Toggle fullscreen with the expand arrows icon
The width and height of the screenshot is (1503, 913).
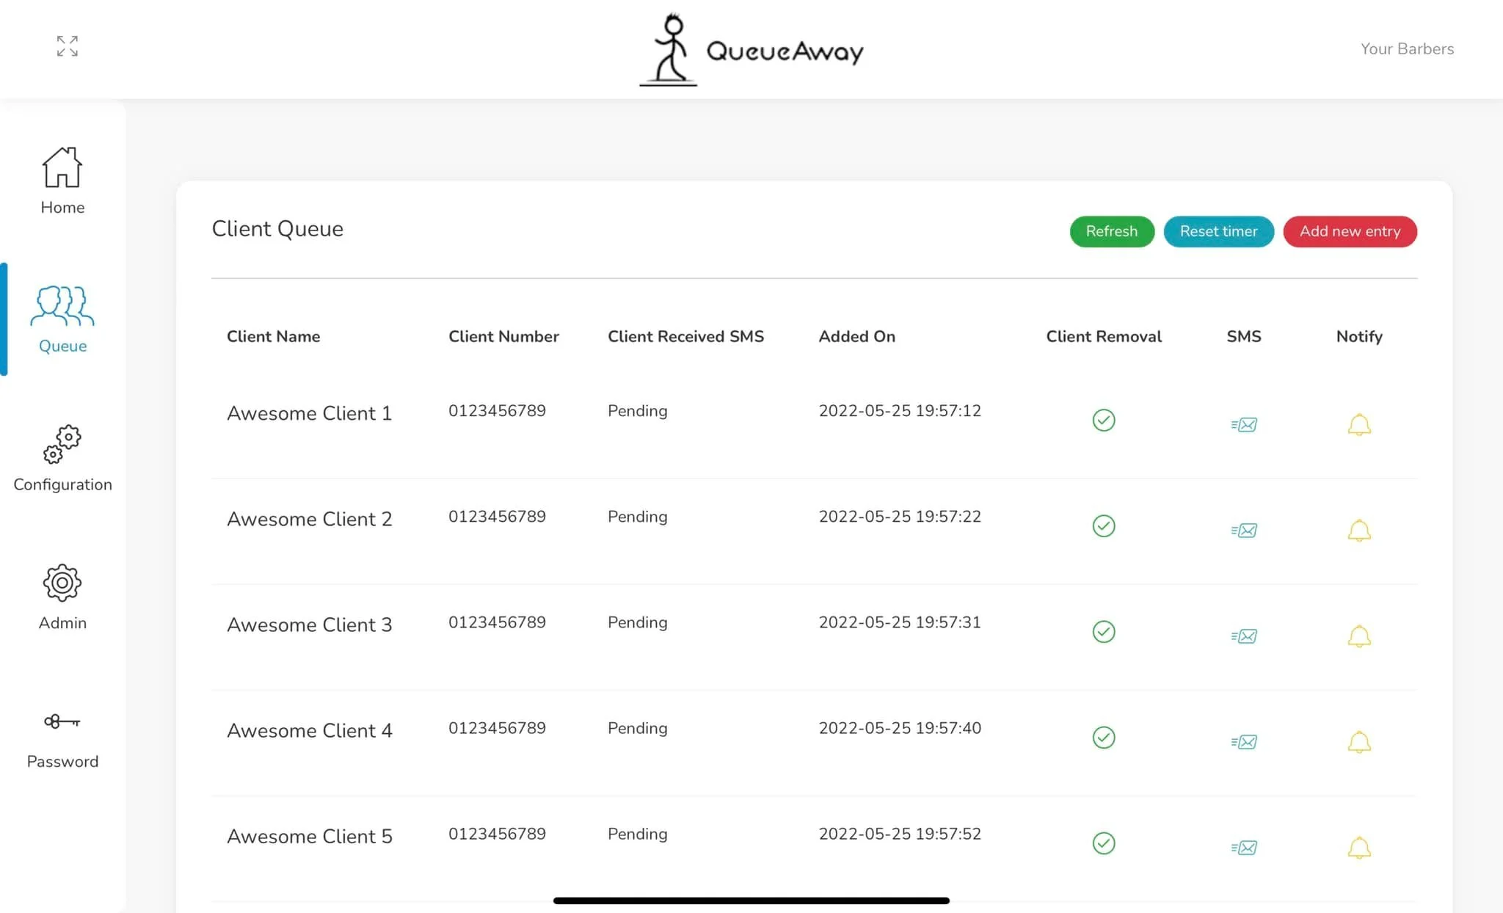(68, 46)
